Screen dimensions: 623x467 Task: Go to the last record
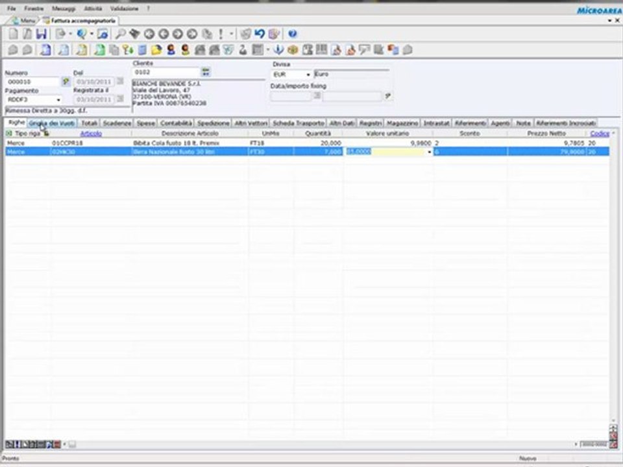click(192, 34)
